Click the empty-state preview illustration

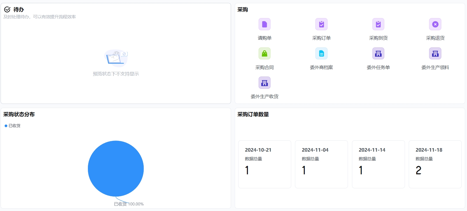tap(116, 58)
